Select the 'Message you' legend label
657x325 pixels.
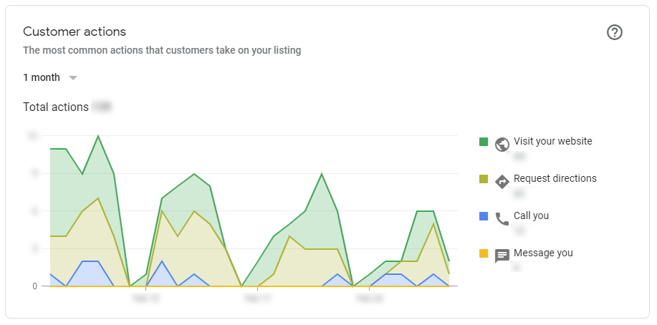coord(543,253)
